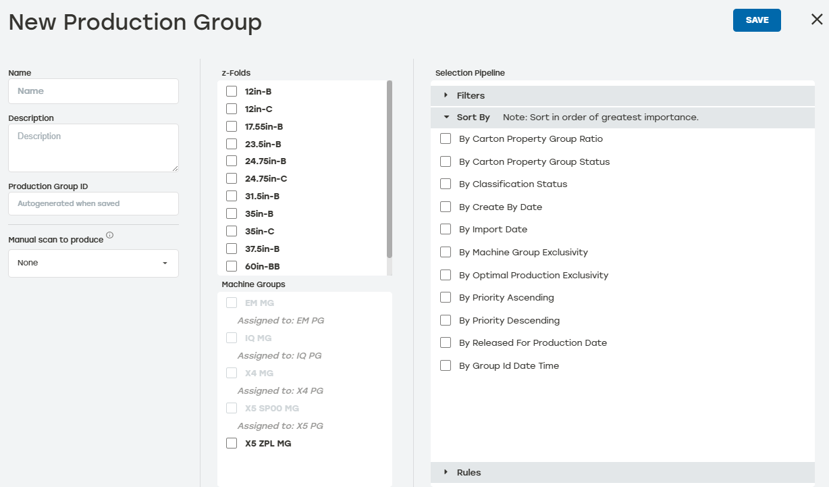Viewport: 829px width, 487px height.
Task: Click the 'Assigned to: IQ PG' text
Action: tap(279, 355)
